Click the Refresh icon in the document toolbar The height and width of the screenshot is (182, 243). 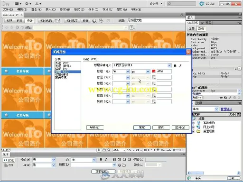(108, 21)
